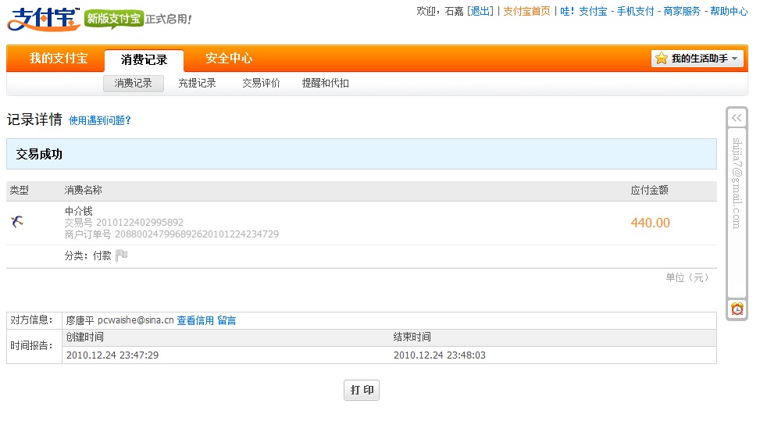The height and width of the screenshot is (432, 767).
Task: Open 交易评价 sub-menu
Action: click(x=261, y=83)
